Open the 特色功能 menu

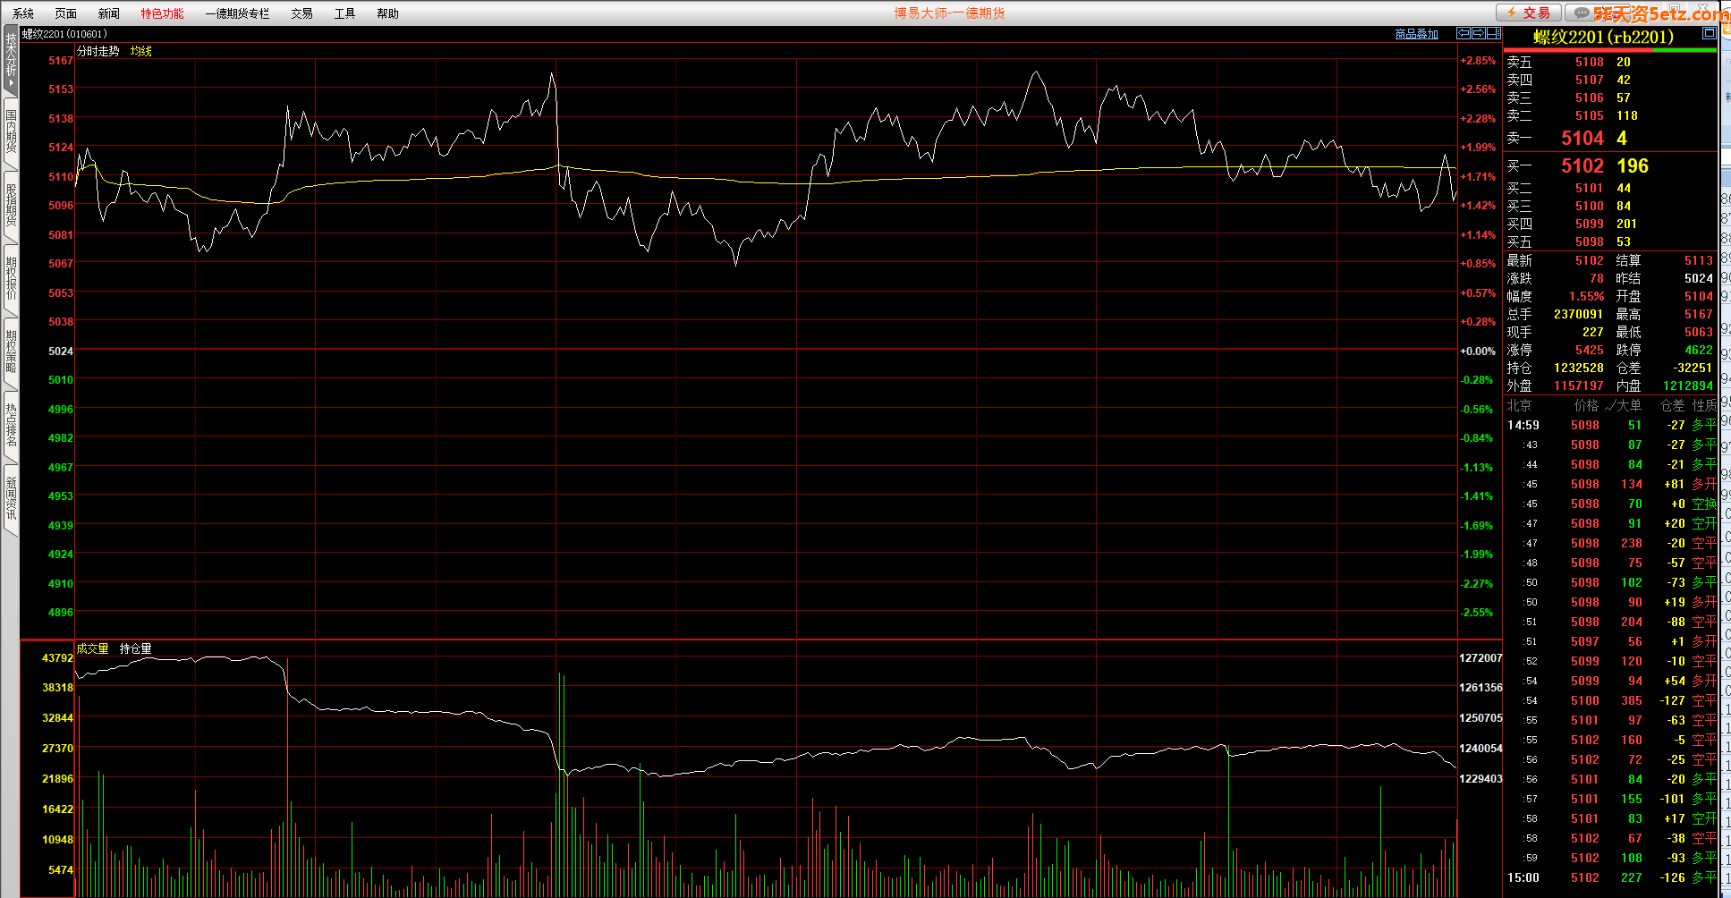[162, 13]
